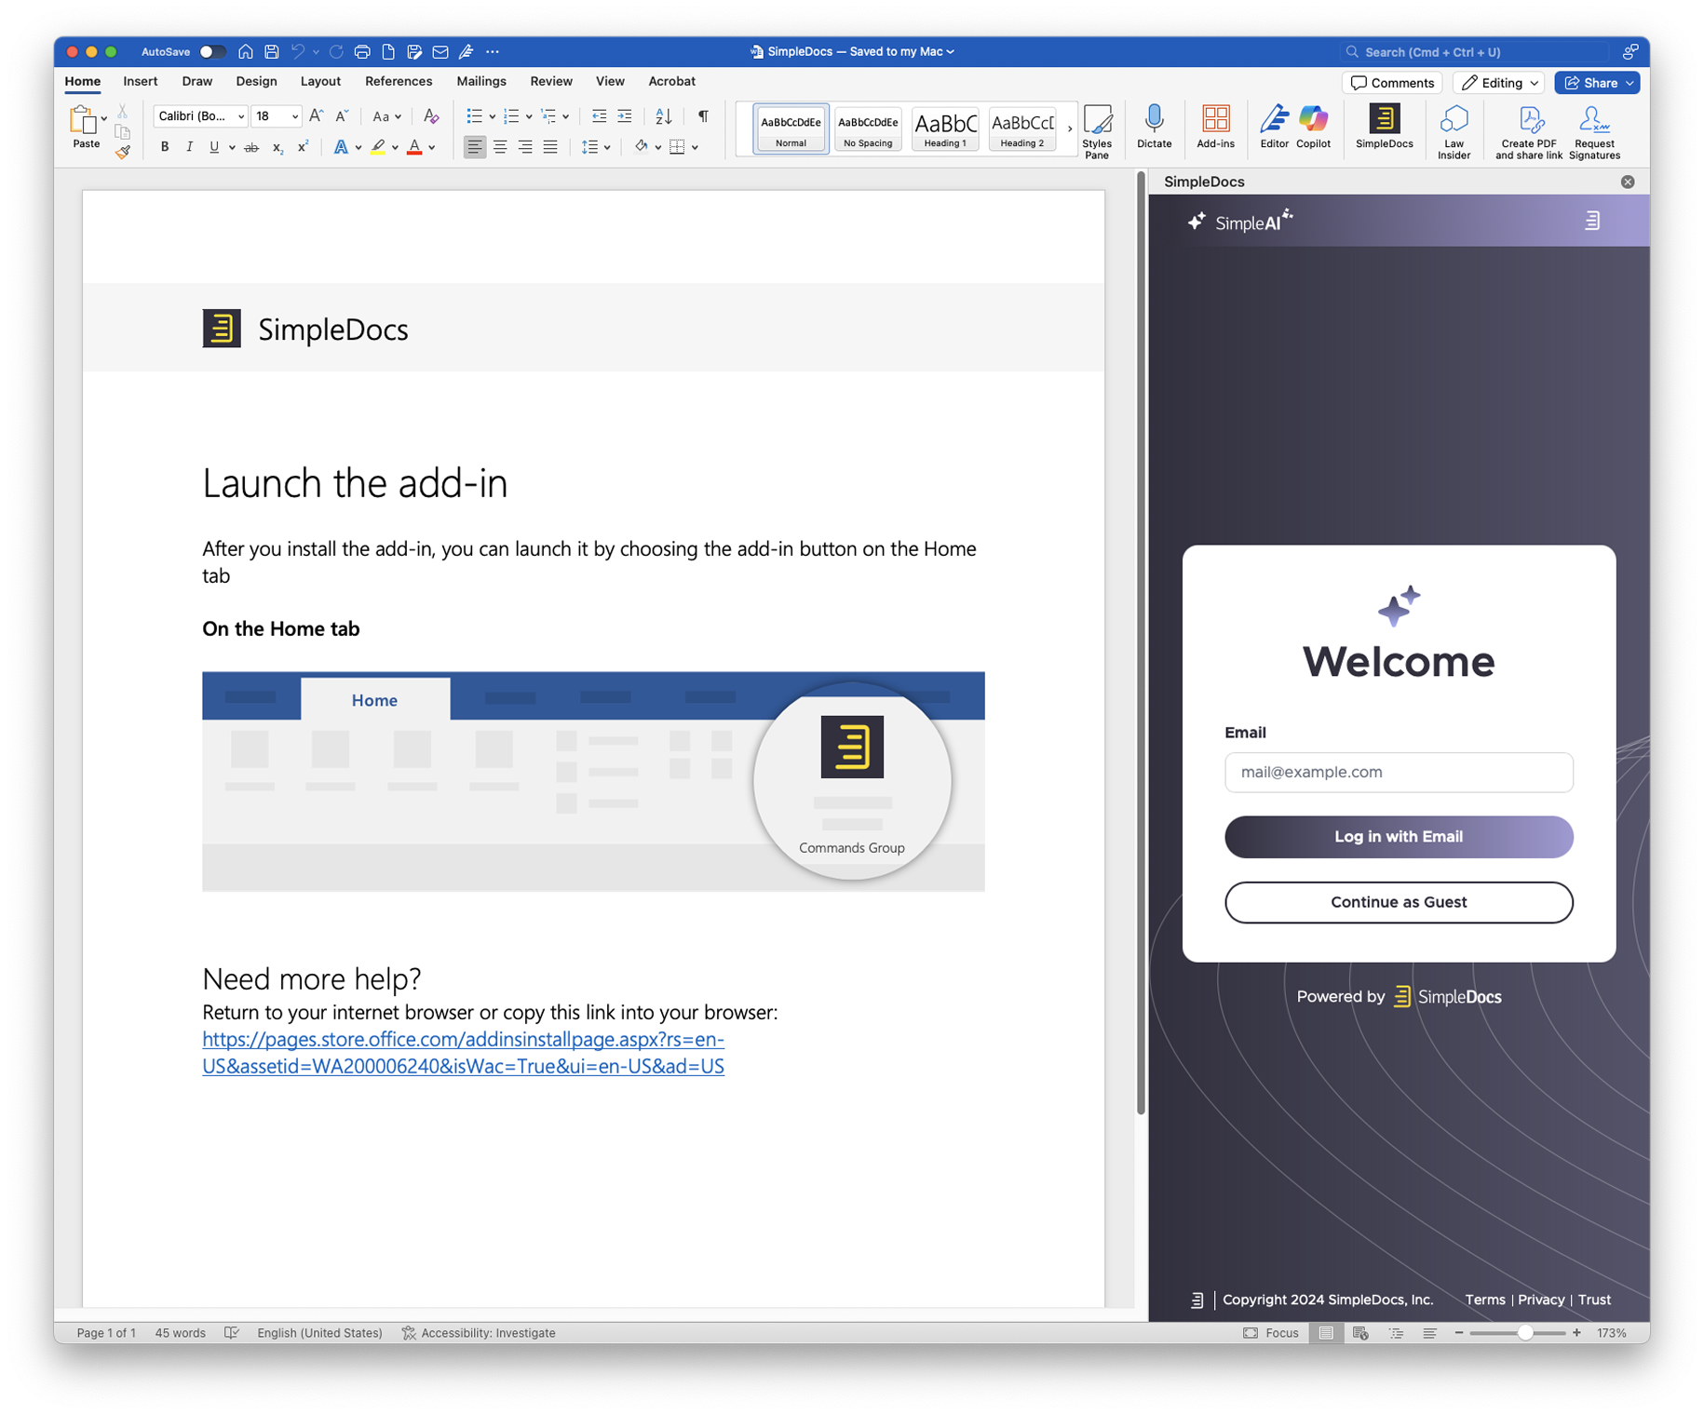1704x1415 pixels.
Task: Click Increase Indent icon
Action: [625, 116]
